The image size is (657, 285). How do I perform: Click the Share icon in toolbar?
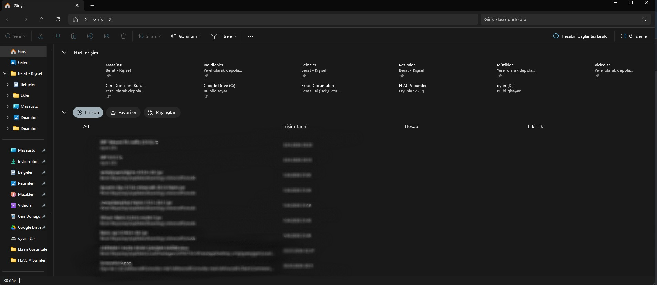pos(107,36)
